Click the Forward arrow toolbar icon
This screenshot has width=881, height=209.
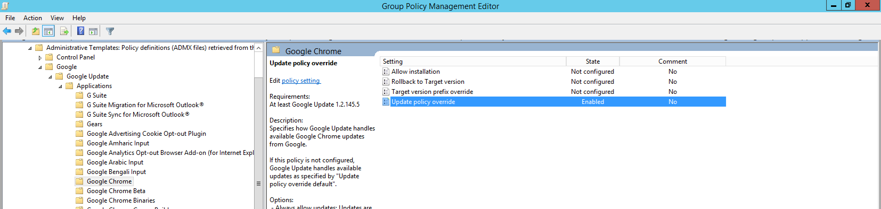[19, 31]
